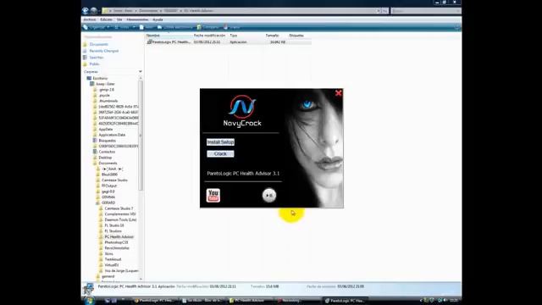This screenshot has height=305, width=542.
Task: Select the Camtasia Studio folder under Documents
Action: coord(114,180)
